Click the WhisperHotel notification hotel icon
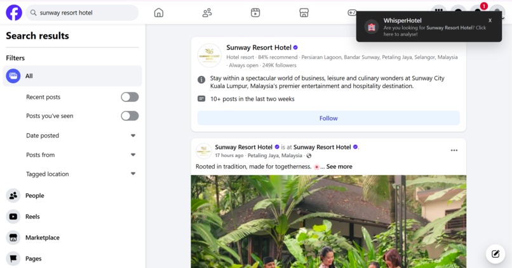This screenshot has width=512, height=268. (372, 27)
